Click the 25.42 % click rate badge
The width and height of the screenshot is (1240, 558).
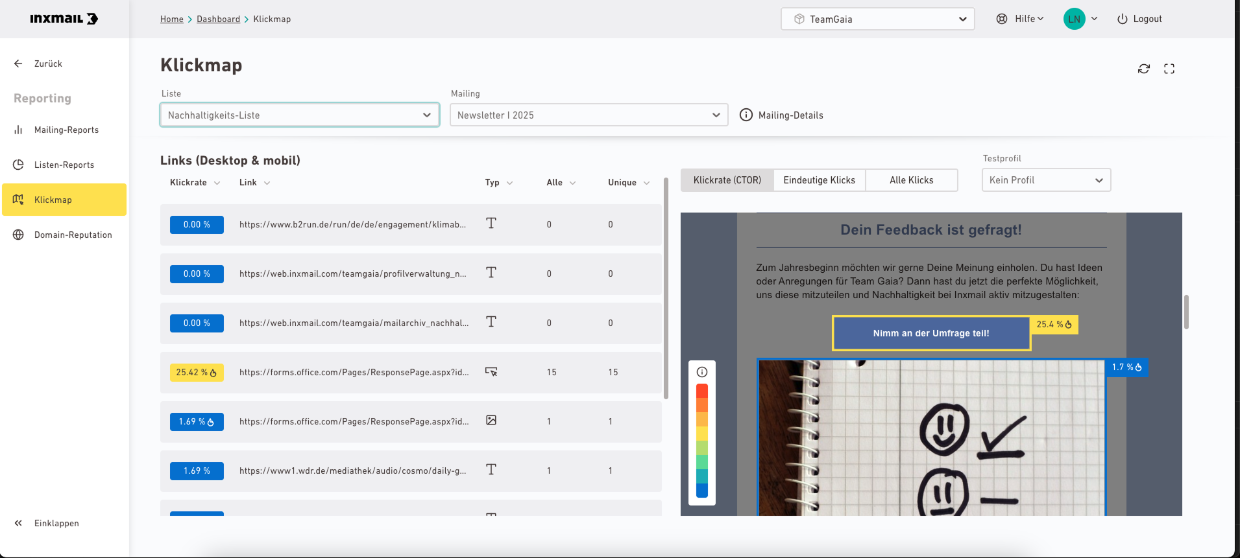pyautogui.click(x=197, y=373)
